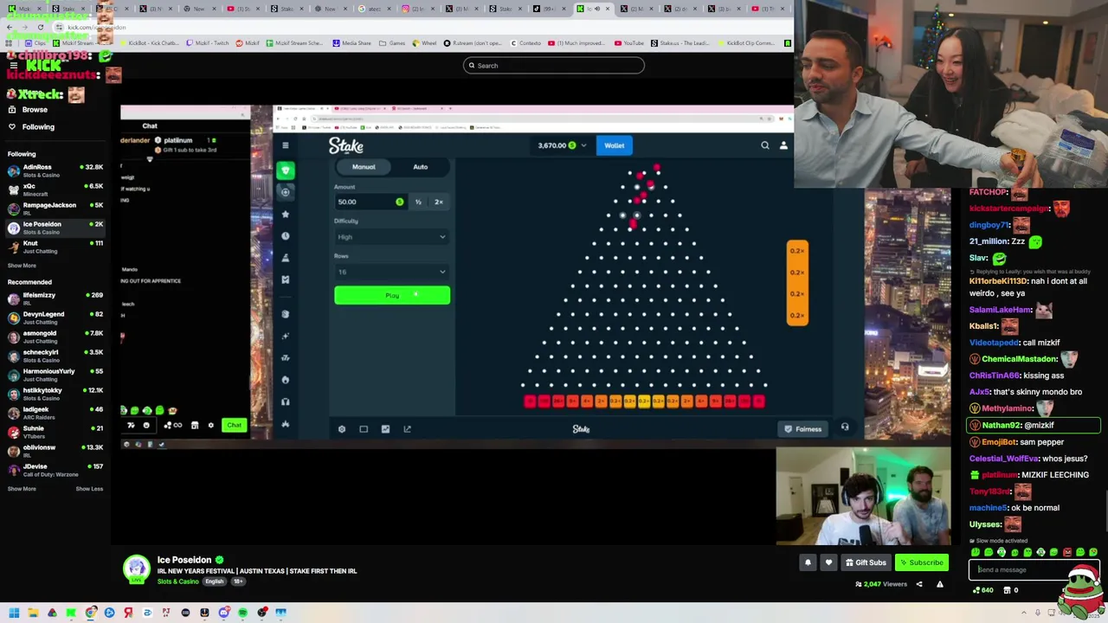This screenshot has height=623, width=1108.
Task: Open Windows Start button on taskbar
Action: click(14, 613)
